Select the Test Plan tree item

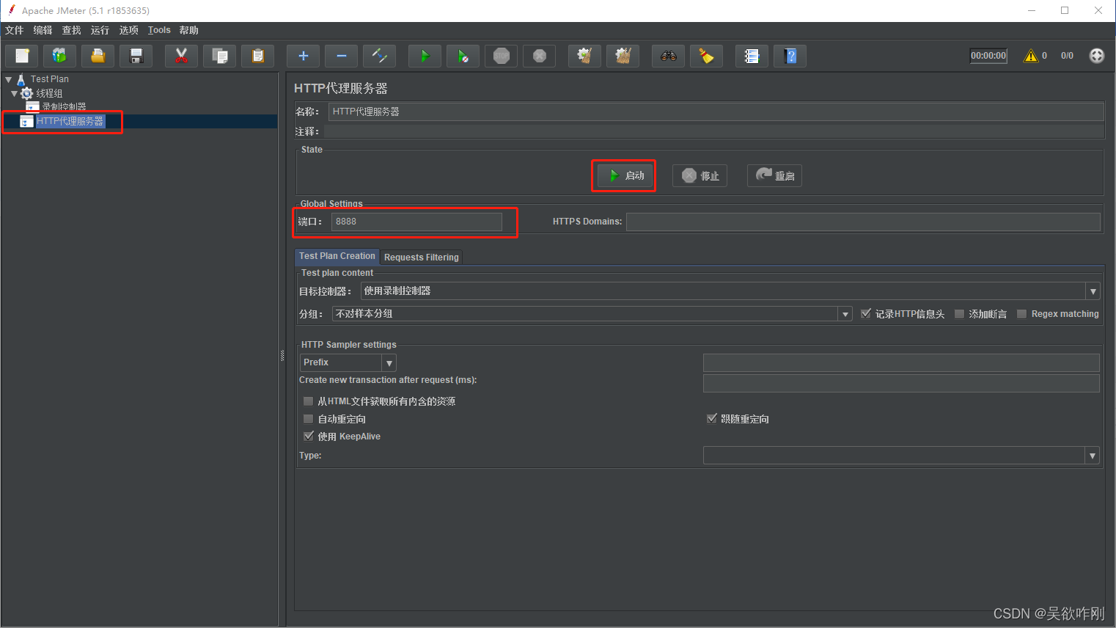(x=49, y=79)
